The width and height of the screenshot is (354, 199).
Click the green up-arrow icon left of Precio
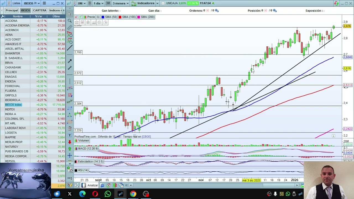pos(80,17)
